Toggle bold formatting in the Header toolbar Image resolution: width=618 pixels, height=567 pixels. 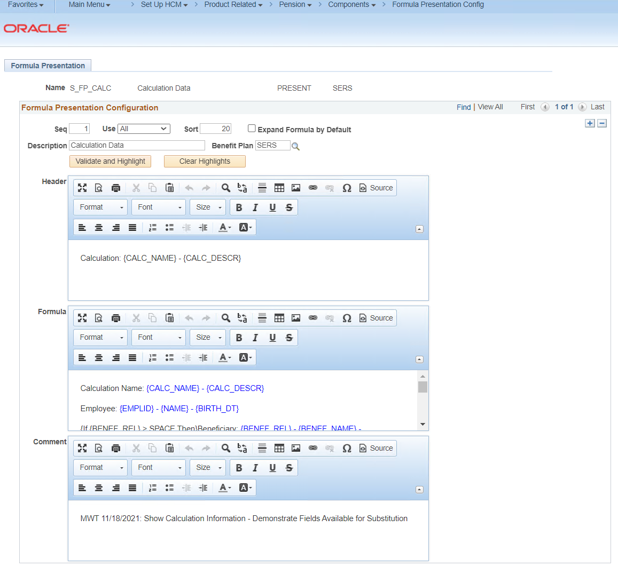point(239,207)
